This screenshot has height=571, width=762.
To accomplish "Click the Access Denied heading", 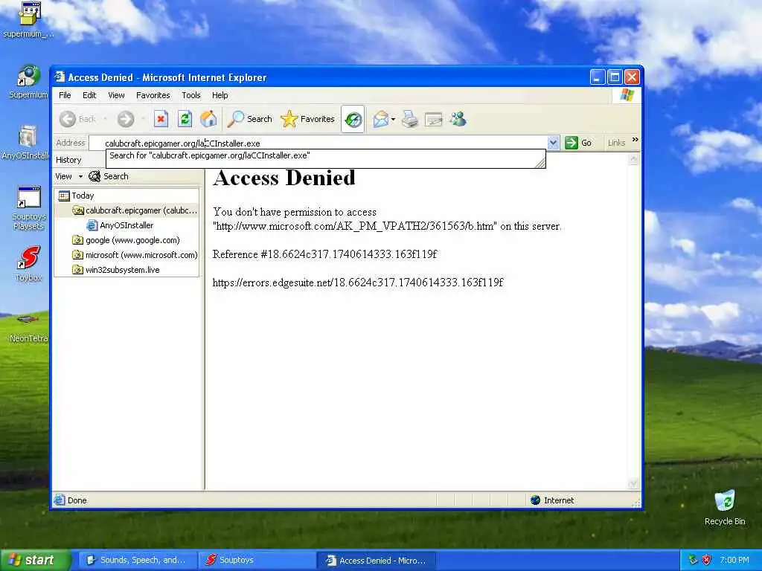I will coord(284,178).
